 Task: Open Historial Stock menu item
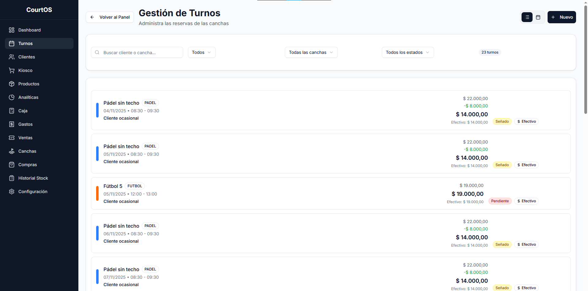pos(33,178)
